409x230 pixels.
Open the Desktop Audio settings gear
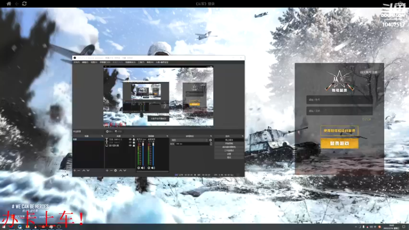(x=149, y=168)
